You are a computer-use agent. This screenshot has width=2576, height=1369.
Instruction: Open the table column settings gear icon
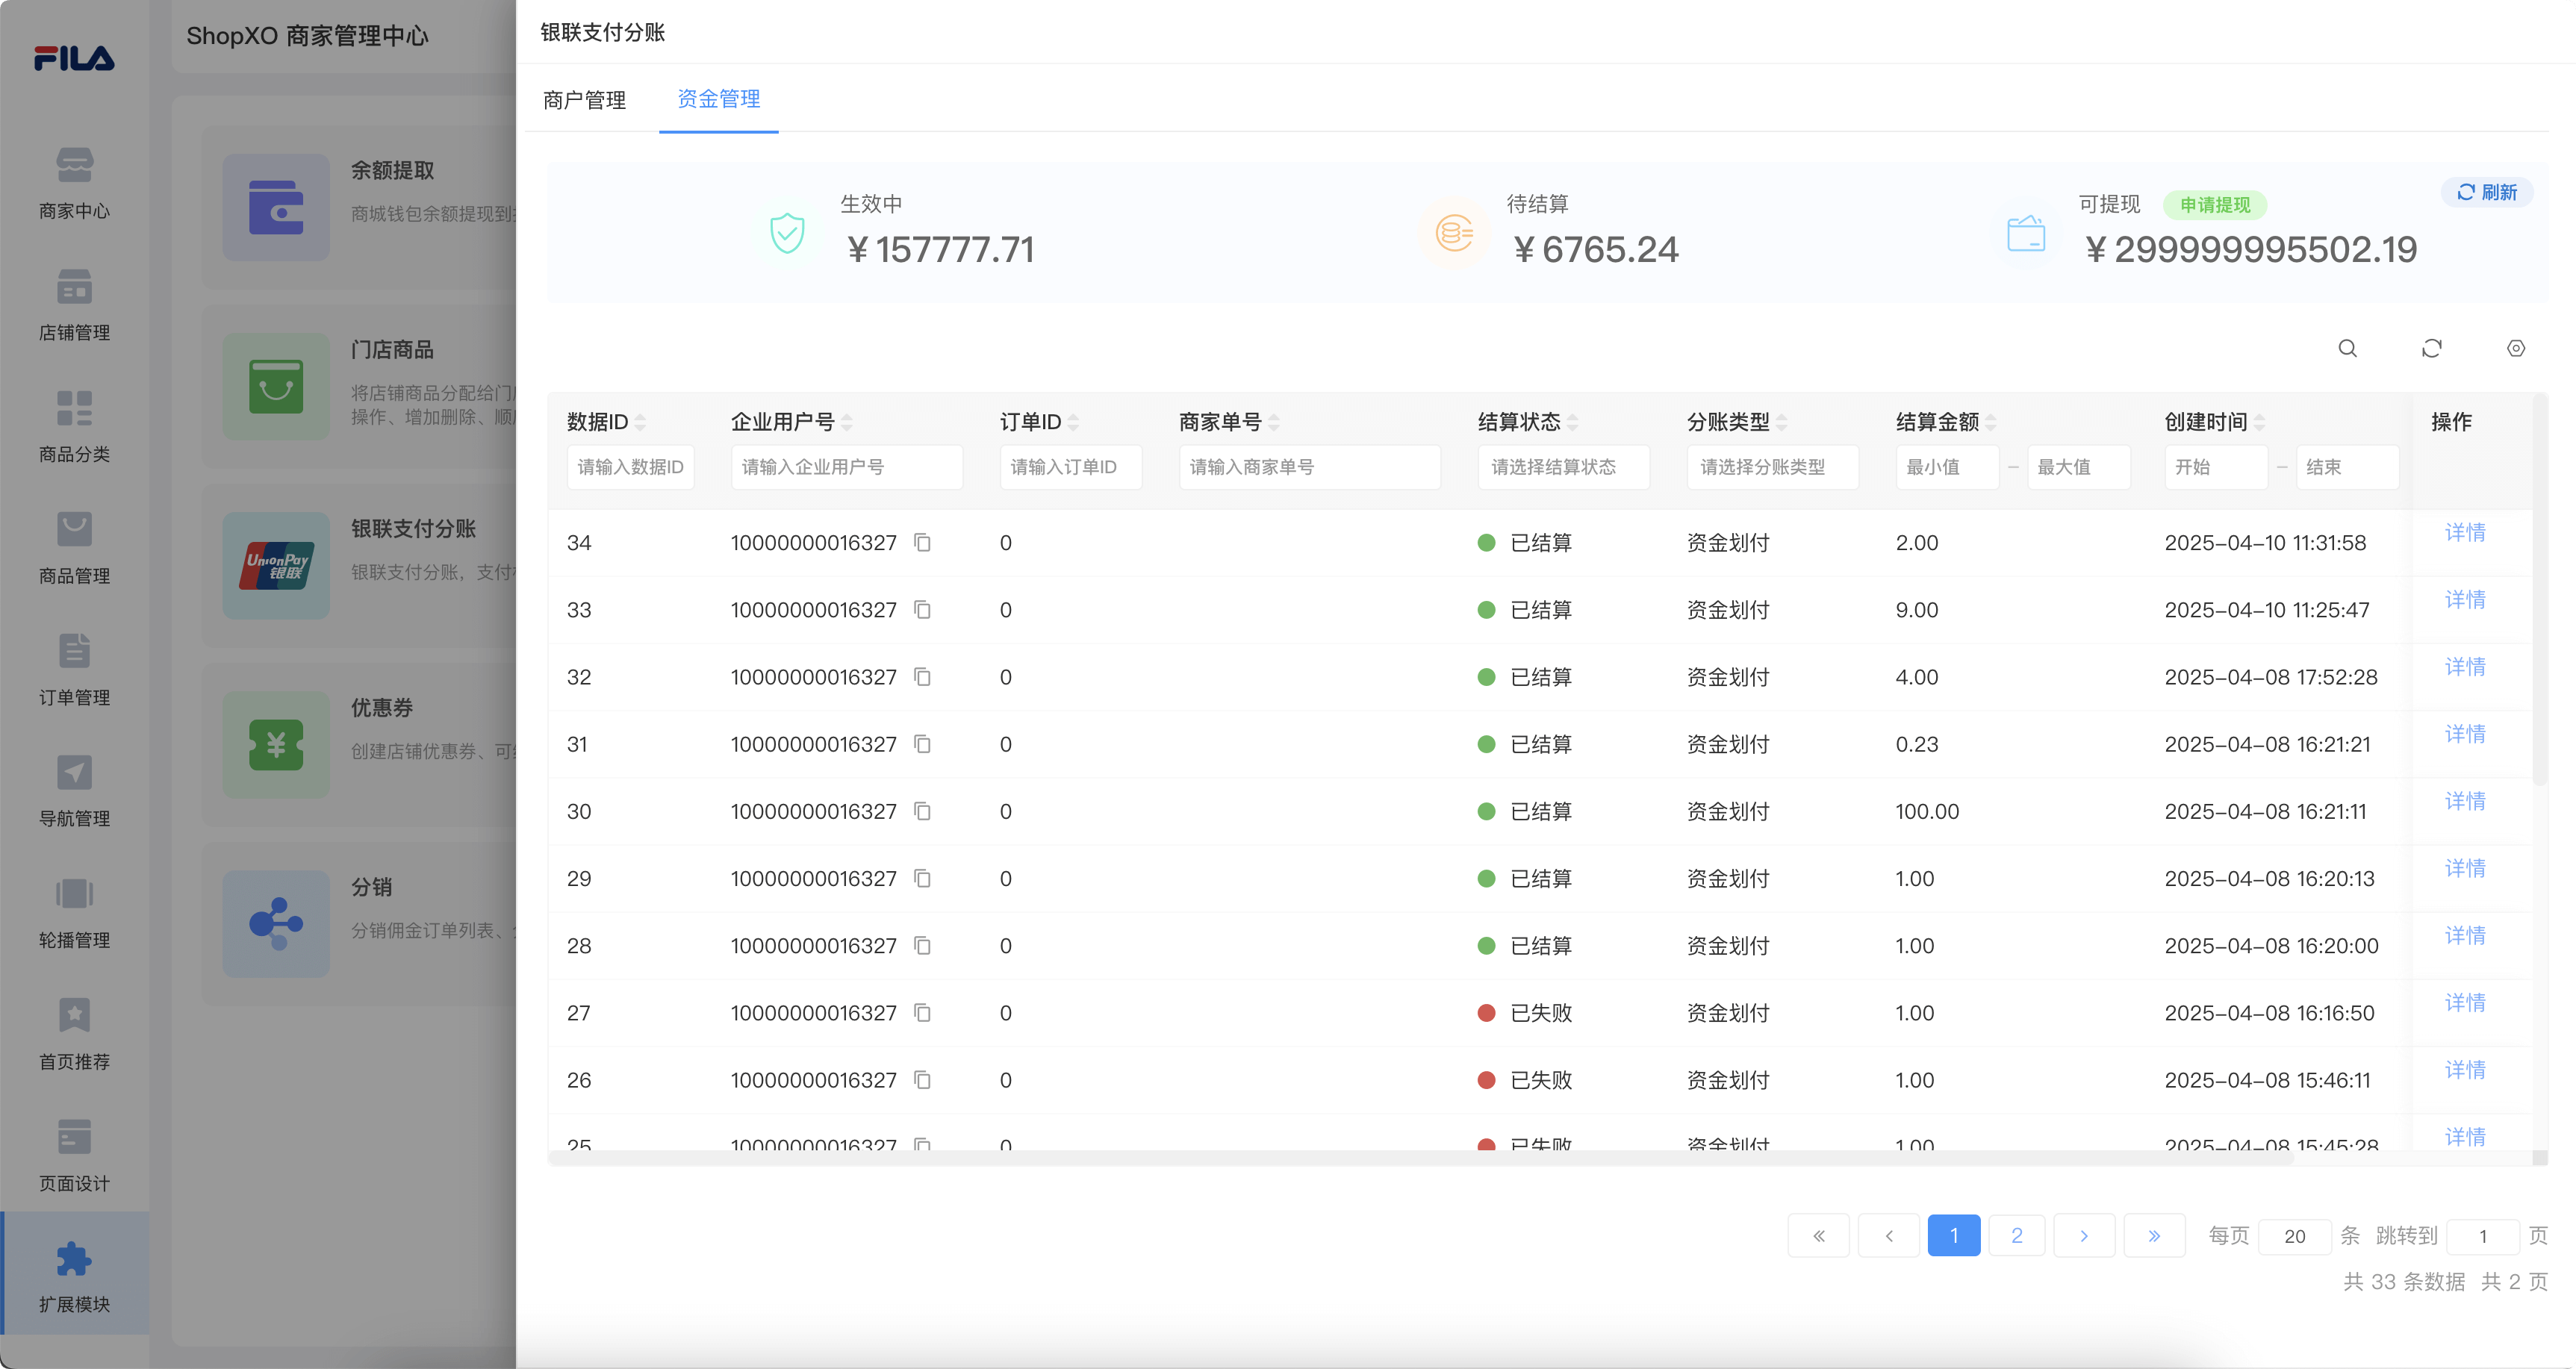(x=2516, y=348)
